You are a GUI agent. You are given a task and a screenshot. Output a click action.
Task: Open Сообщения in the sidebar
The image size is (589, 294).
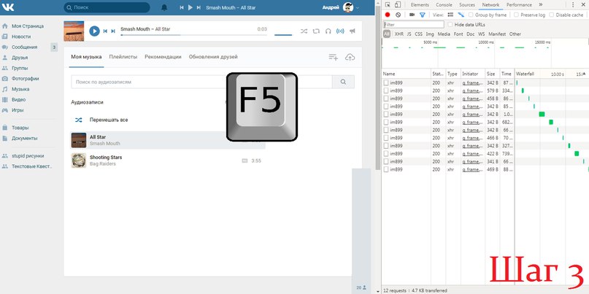click(24, 47)
